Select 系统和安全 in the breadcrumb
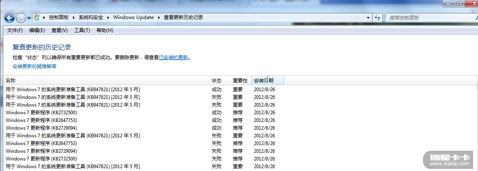The height and width of the screenshot is (171, 478). pos(91,17)
